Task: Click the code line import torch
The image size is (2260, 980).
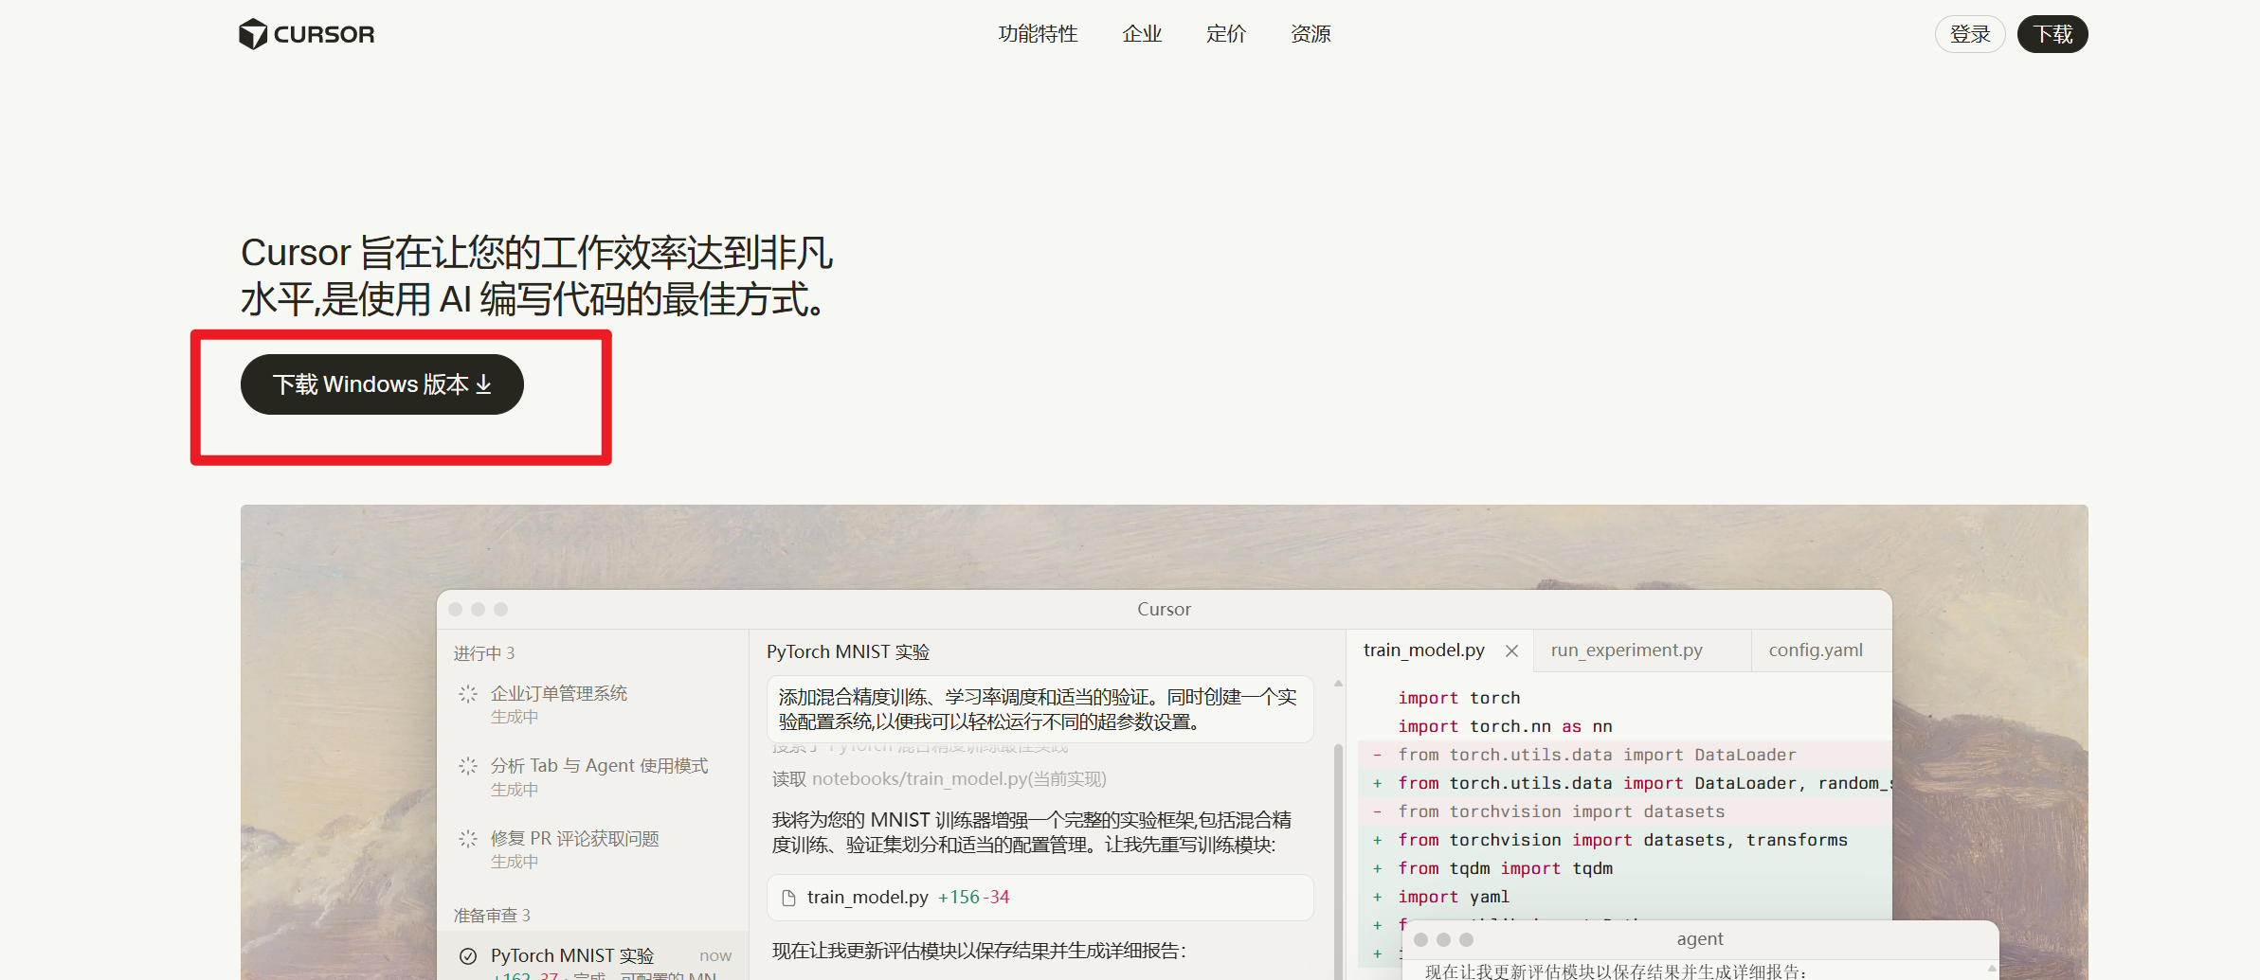Action: [1459, 698]
